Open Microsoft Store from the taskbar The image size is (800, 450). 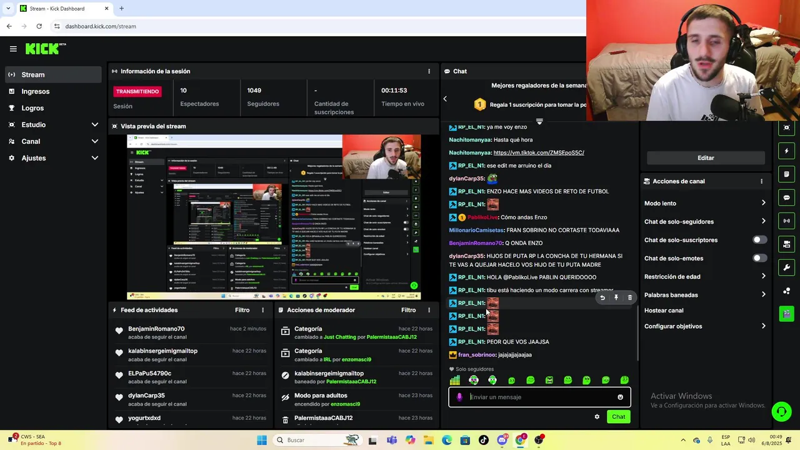[x=465, y=440]
